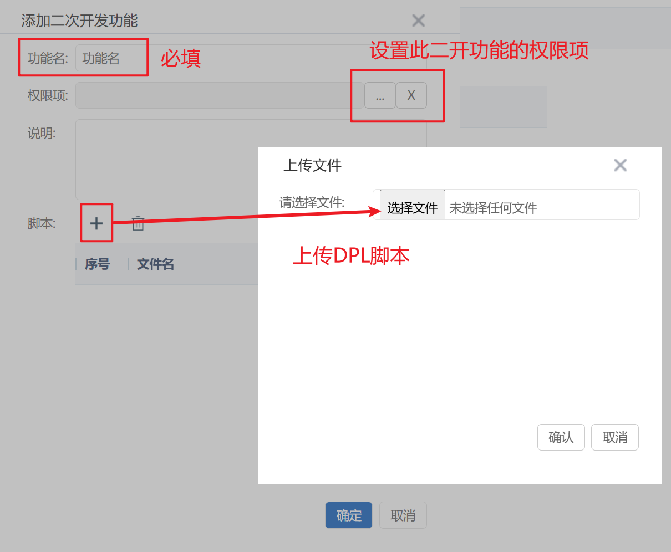Open permission picker with the ... button
This screenshot has height=552, width=671.
[x=380, y=95]
